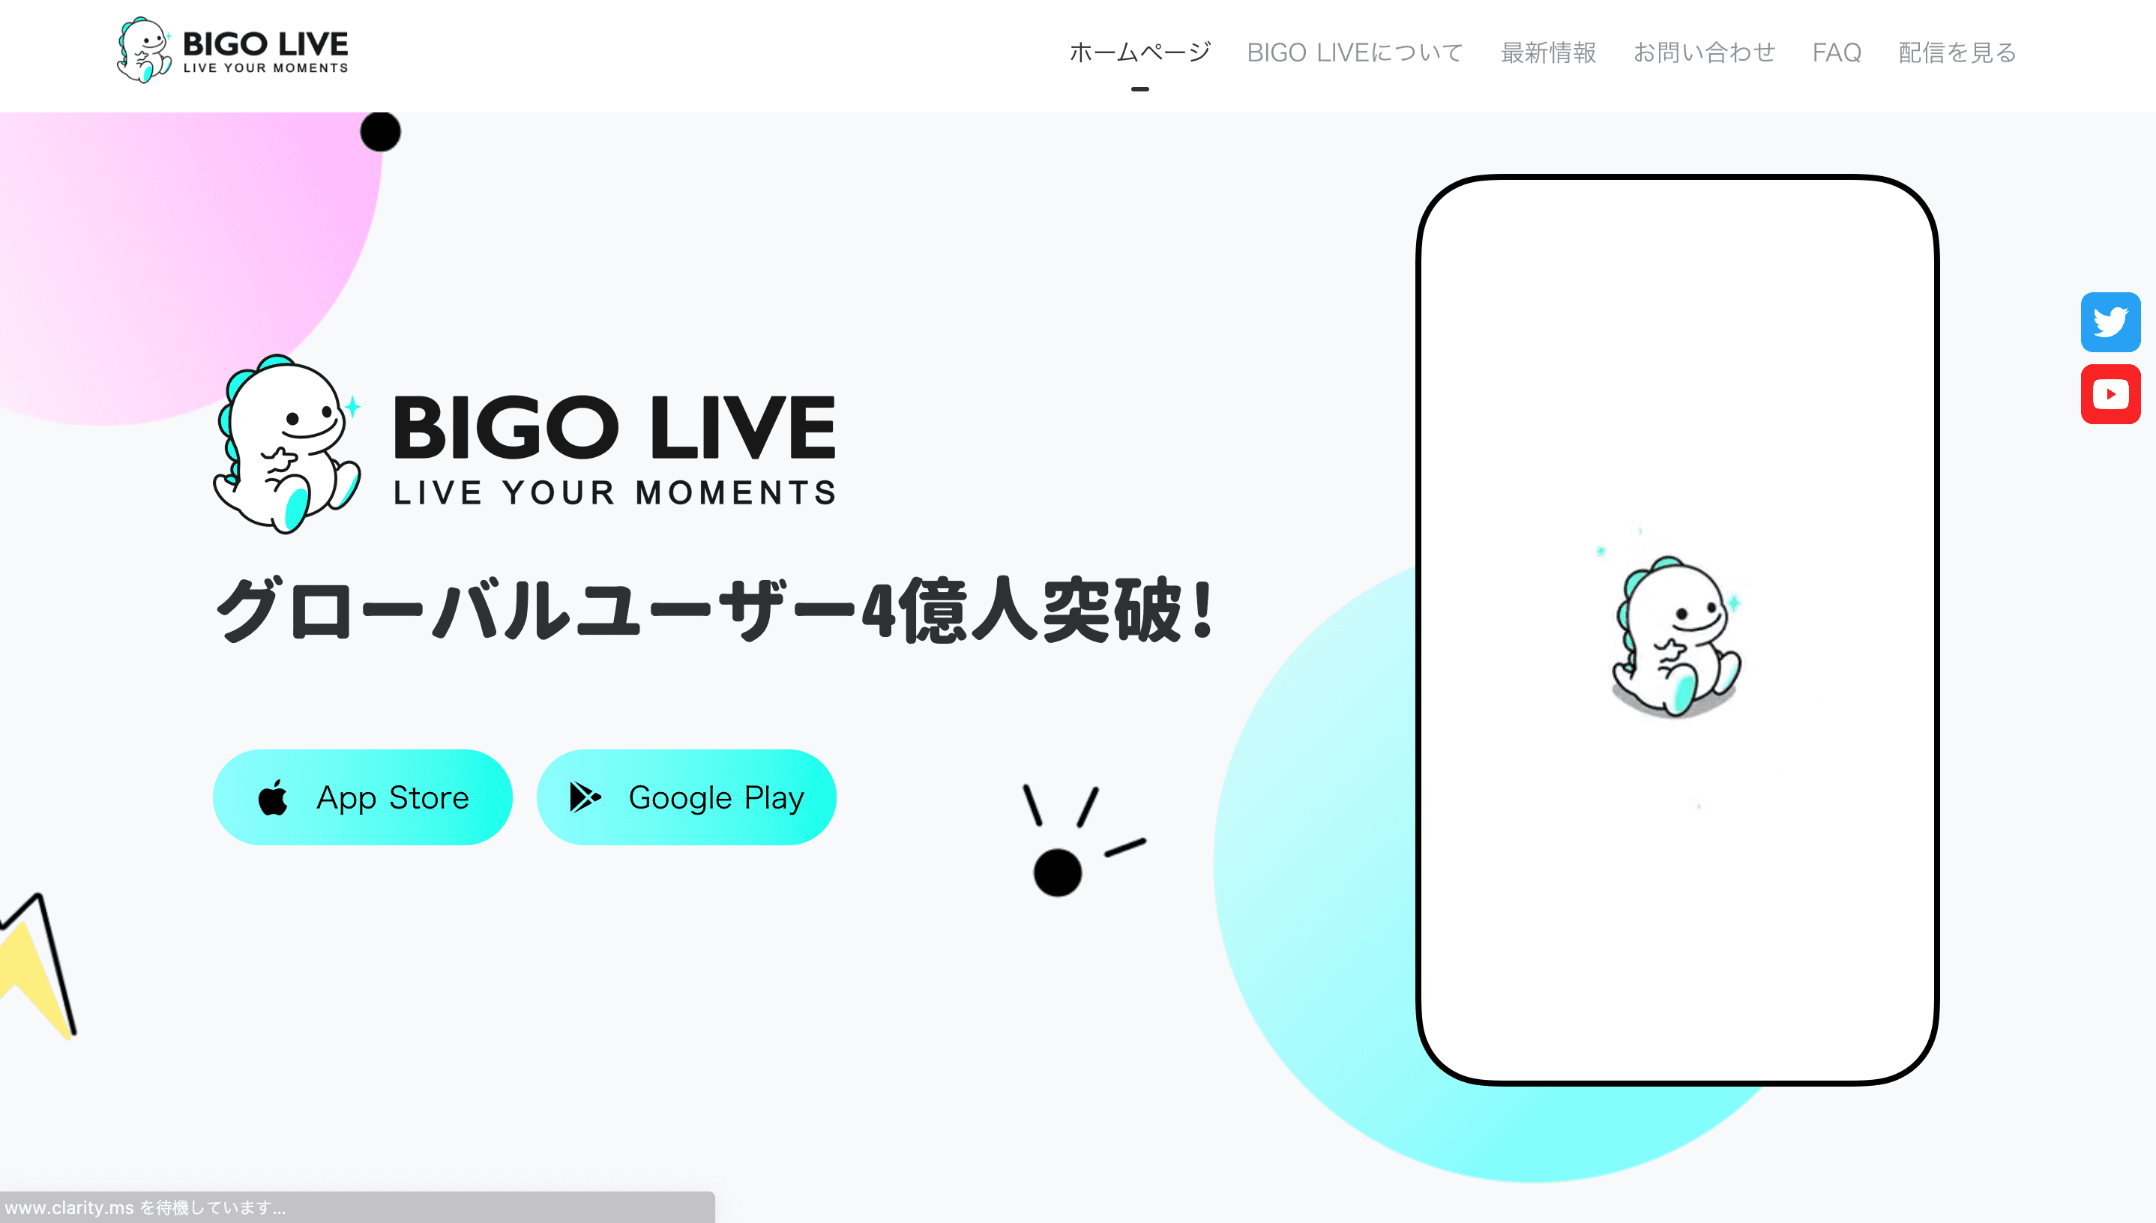Click the Google Play download button
The width and height of the screenshot is (2156, 1223).
click(686, 797)
